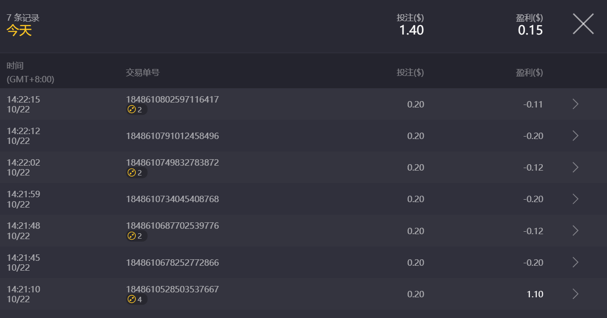Expand details arrow for the 14:21:48 record
607x318 pixels.
click(575, 231)
